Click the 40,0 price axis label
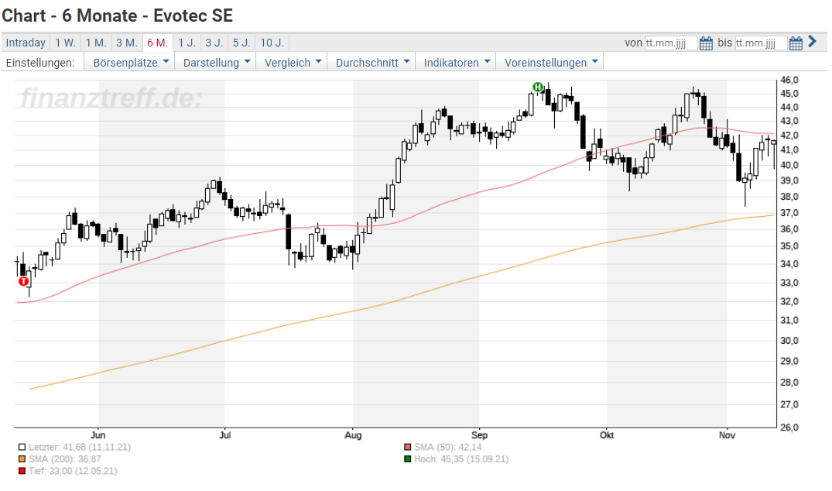This screenshot has width=832, height=491. pos(789,165)
